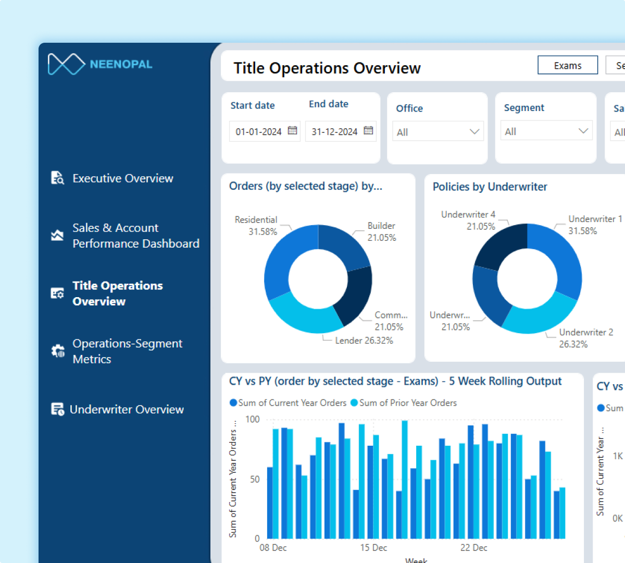The width and height of the screenshot is (625, 563).
Task: Switch to the Exams tab
Action: tap(567, 65)
